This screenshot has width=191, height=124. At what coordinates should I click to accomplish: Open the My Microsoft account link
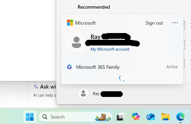pyautogui.click(x=110, y=49)
